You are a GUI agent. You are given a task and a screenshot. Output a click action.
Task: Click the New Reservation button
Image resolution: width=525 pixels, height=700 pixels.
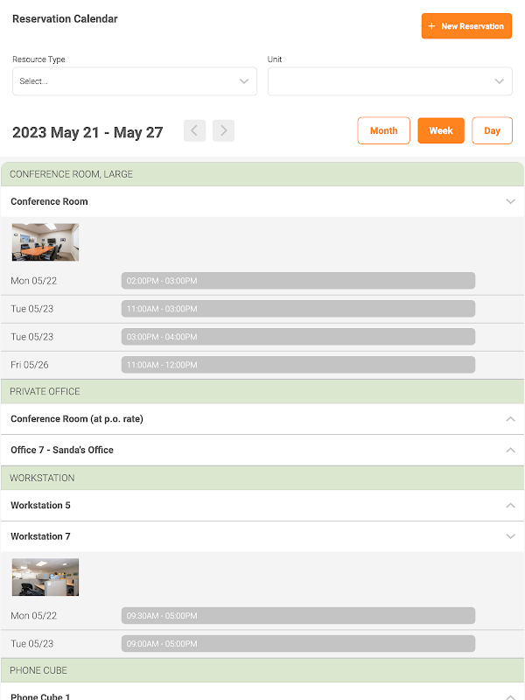pos(466,26)
